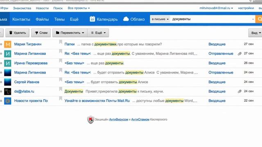The width and height of the screenshot is (262, 147).
Task: Click avatar of Новости проекта По
Action: pyautogui.click(x=8, y=101)
